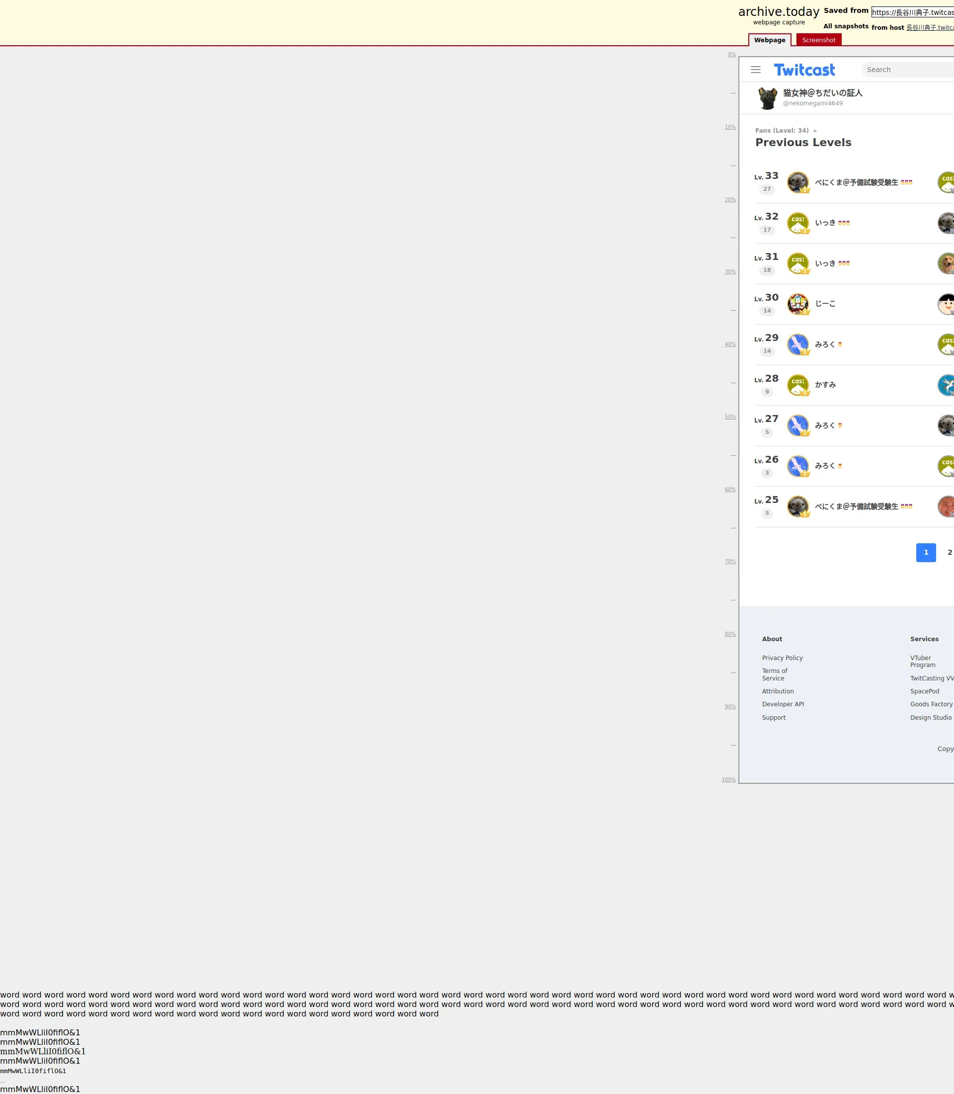
Task: Open the hamburger menu icon
Action: 755,70
